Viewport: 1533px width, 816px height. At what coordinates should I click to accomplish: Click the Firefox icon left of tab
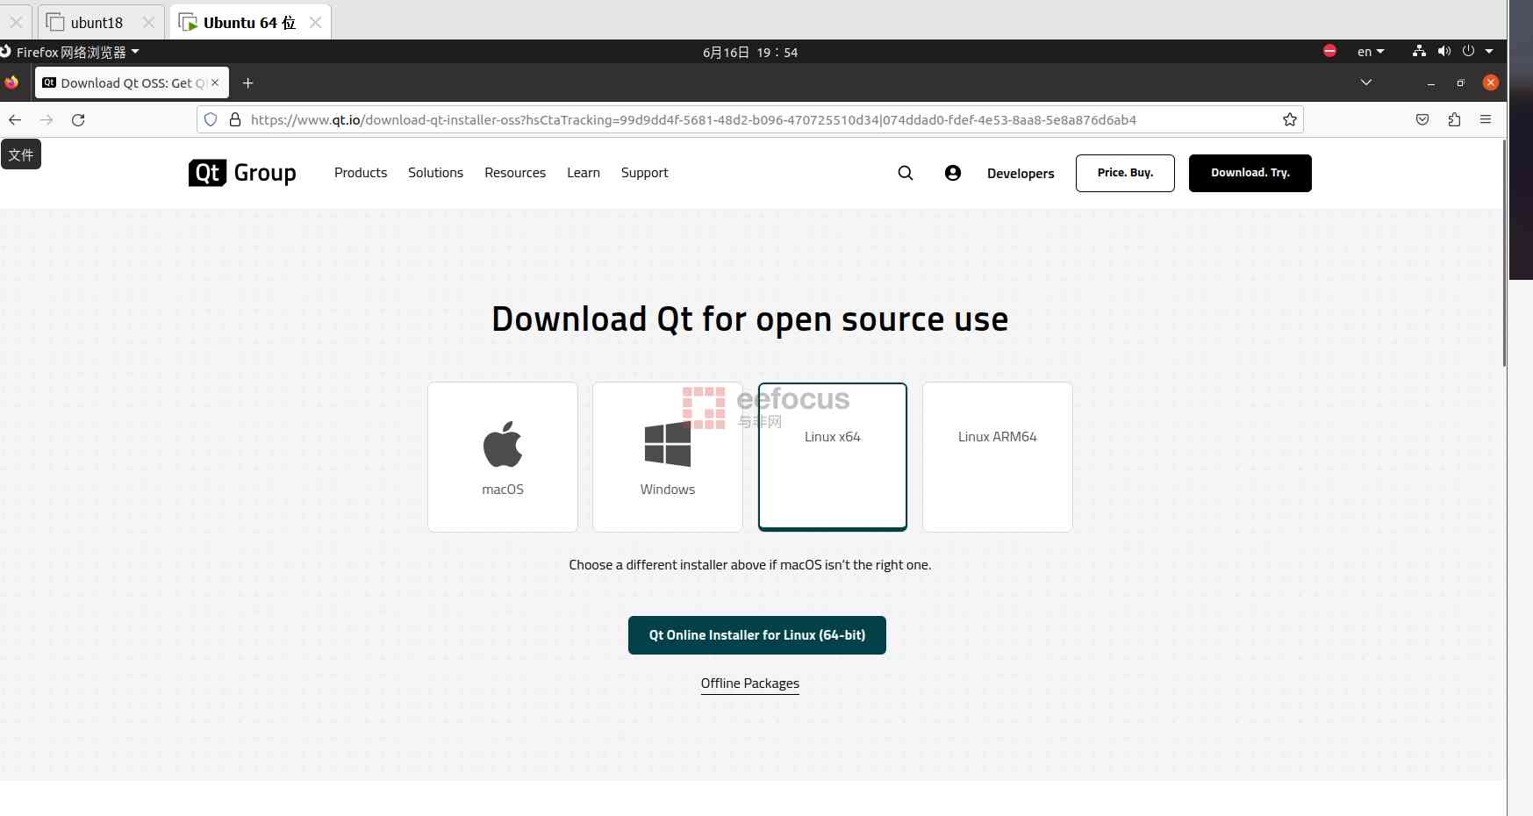click(11, 82)
